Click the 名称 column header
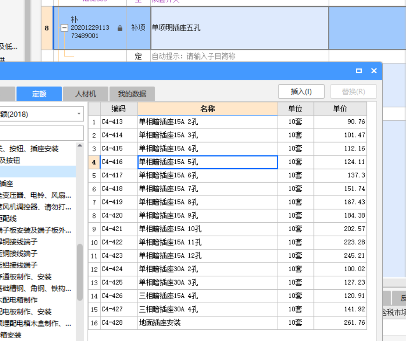406x341 pixels. [x=208, y=109]
